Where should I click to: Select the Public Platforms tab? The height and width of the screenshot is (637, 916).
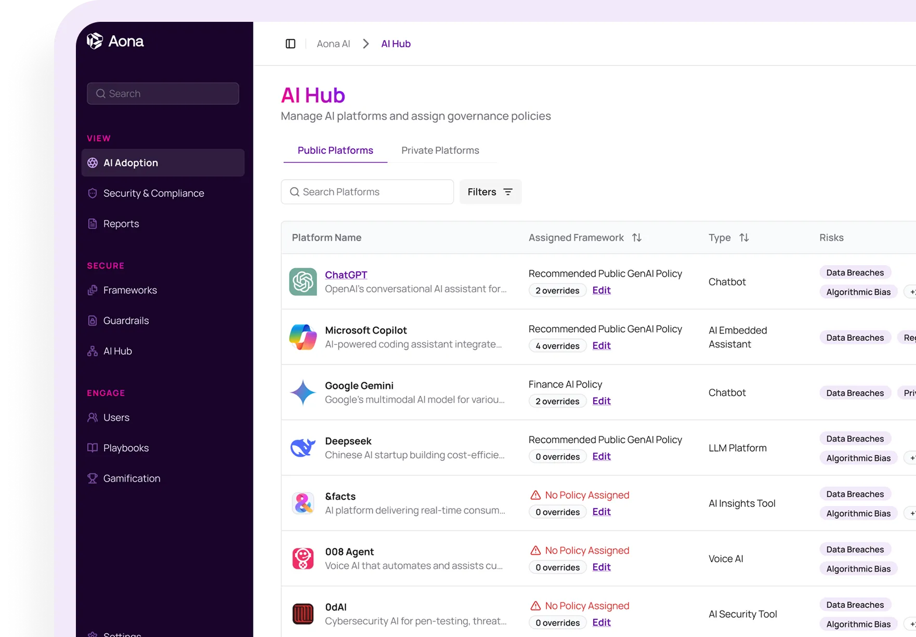click(x=335, y=150)
